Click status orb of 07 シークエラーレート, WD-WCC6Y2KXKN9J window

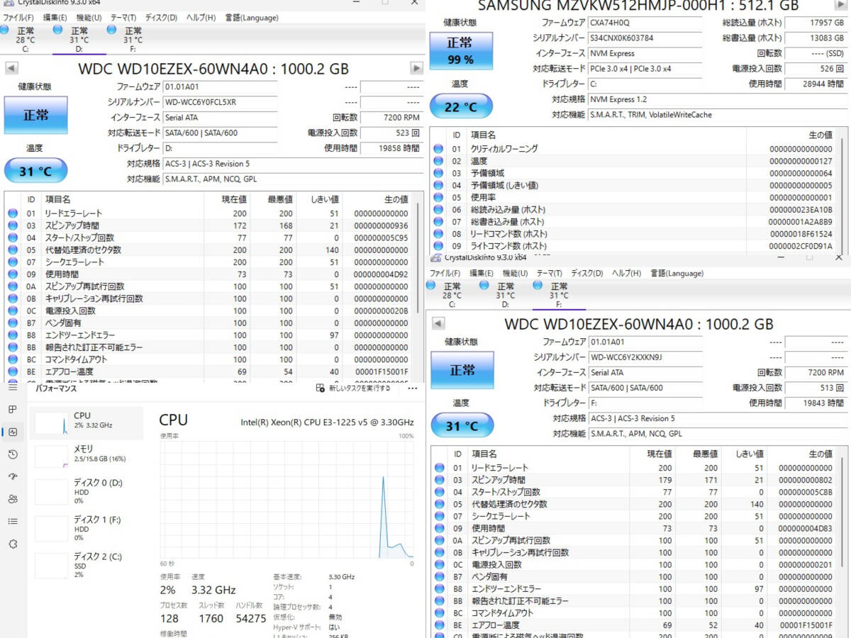[x=439, y=516]
